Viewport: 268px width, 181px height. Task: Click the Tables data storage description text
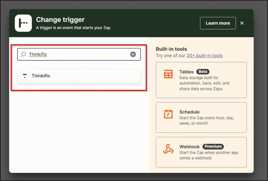click(x=204, y=83)
